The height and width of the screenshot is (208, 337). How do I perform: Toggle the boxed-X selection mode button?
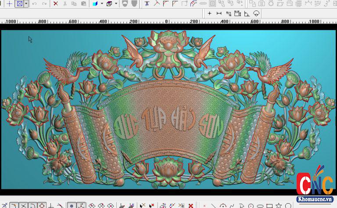(x=19, y=3)
